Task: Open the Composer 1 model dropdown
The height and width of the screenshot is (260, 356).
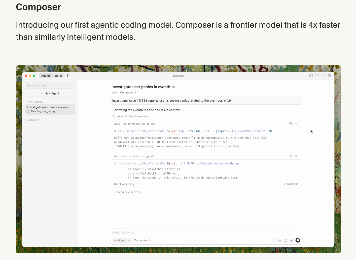Action: click(x=143, y=240)
